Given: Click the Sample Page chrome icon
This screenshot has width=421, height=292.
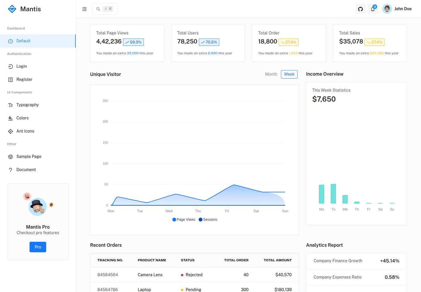Looking at the screenshot, I should point(11,157).
